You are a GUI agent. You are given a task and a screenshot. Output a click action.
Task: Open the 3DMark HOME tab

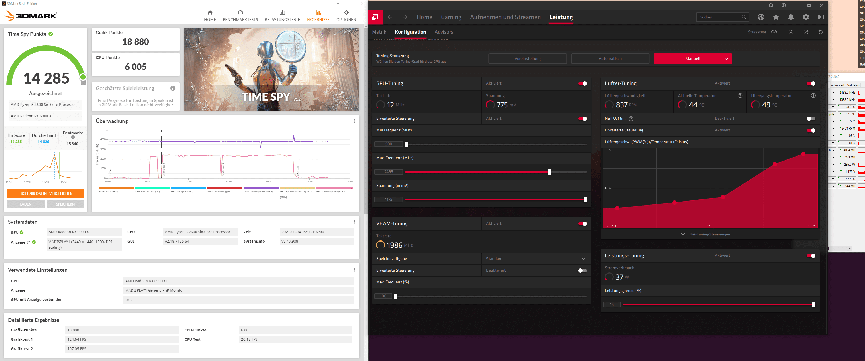click(210, 16)
